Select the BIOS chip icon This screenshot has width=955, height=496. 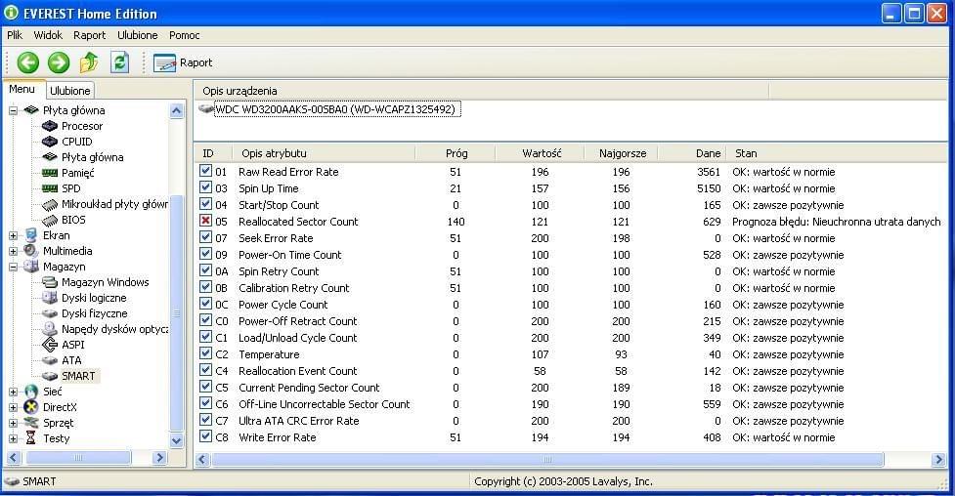click(x=49, y=220)
